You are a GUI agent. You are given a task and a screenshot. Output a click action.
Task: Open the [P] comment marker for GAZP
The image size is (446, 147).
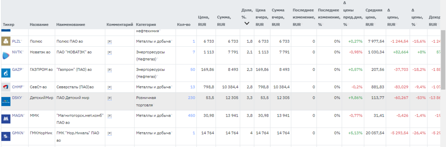[x=110, y=70]
